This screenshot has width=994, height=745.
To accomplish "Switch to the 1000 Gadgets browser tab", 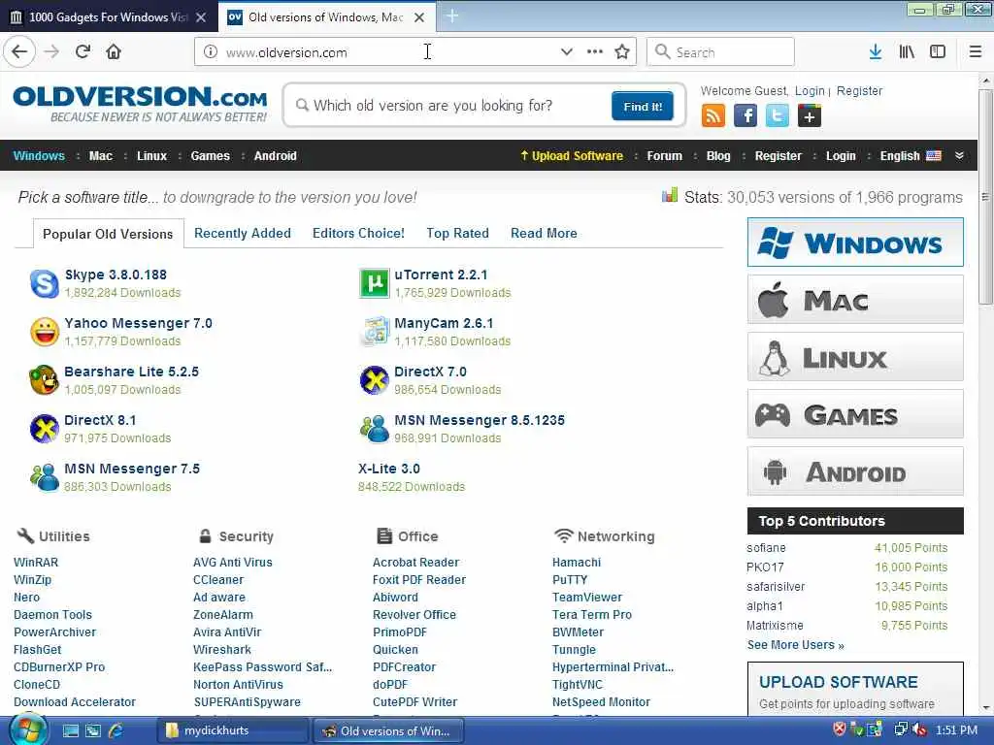I will 108,17.
